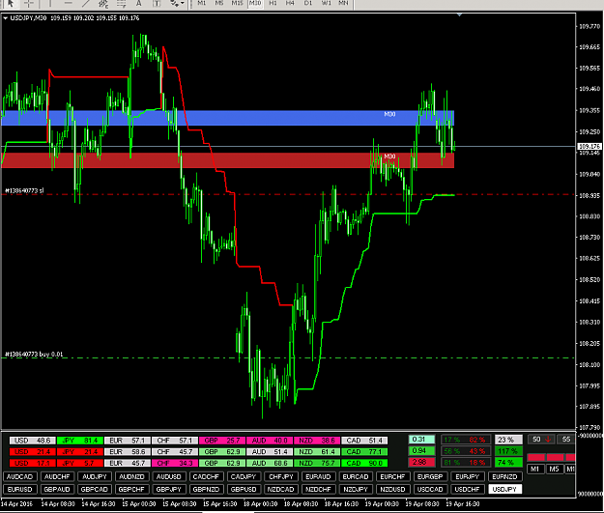The height and width of the screenshot is (513, 604).
Task: Click the '50' box with red arrow
Action: (541, 439)
